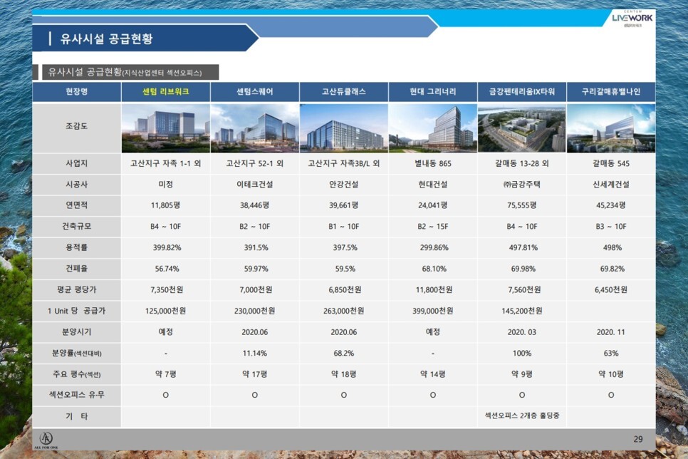This screenshot has width=688, height=459.
Task: Select the 센텀스퀘어 building rendering thumbnail
Action: click(x=254, y=128)
